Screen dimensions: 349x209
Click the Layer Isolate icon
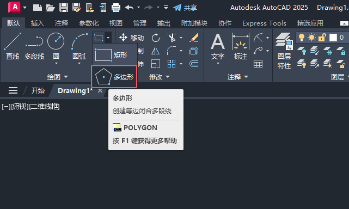315,51
